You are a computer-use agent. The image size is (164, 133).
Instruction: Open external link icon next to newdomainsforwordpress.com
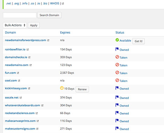pos(48,40)
